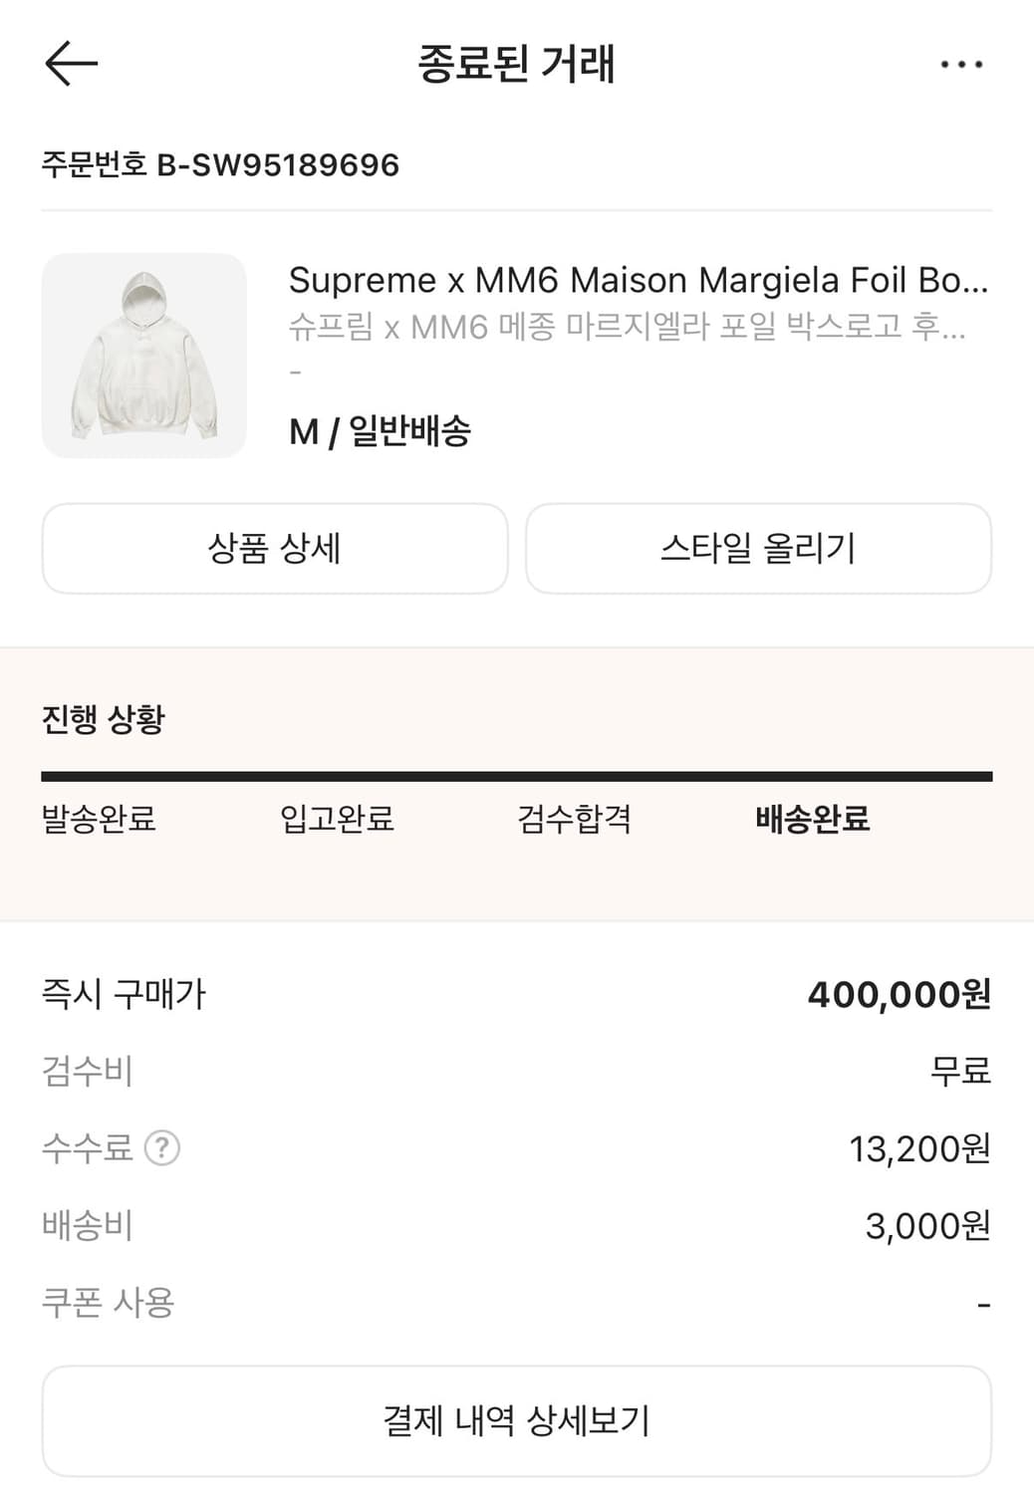Viewport: 1034px width, 1494px height.
Task: Click the fee help question mark icon
Action: point(162,1148)
